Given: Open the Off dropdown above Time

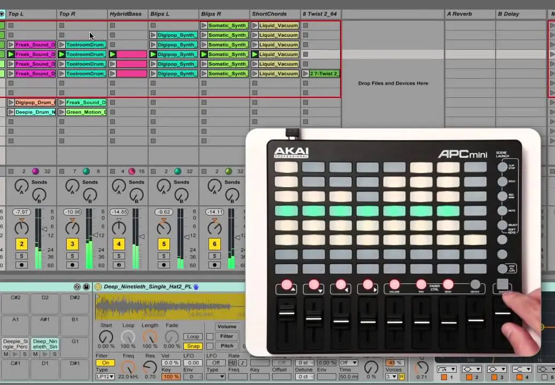Looking at the screenshot, I should [x=348, y=363].
